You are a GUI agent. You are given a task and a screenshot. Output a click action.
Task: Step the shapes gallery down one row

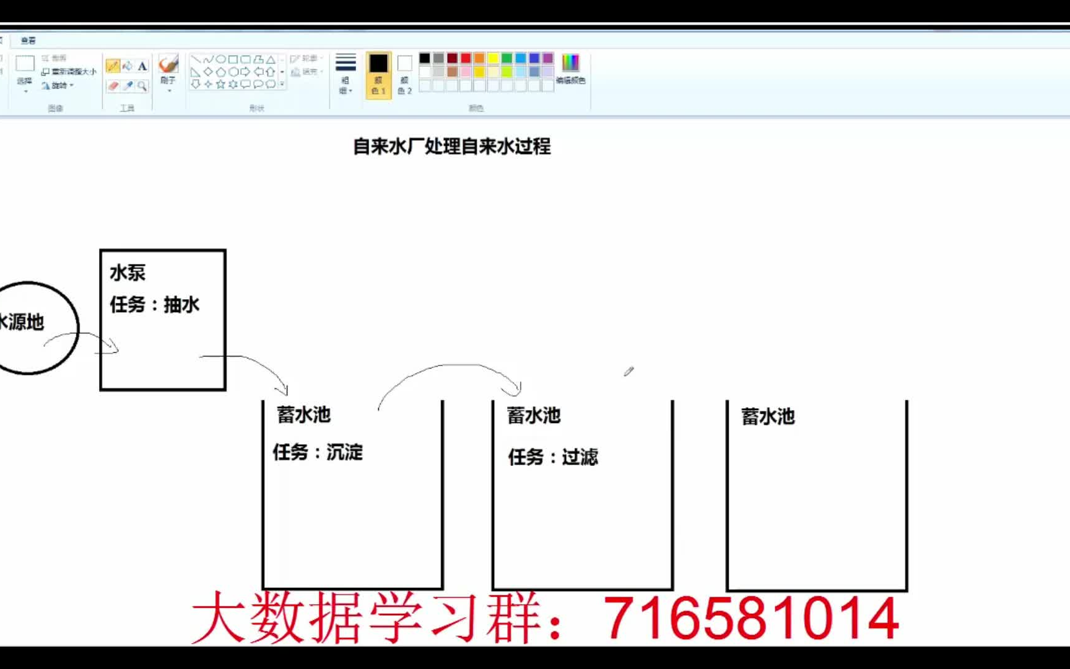pos(282,72)
